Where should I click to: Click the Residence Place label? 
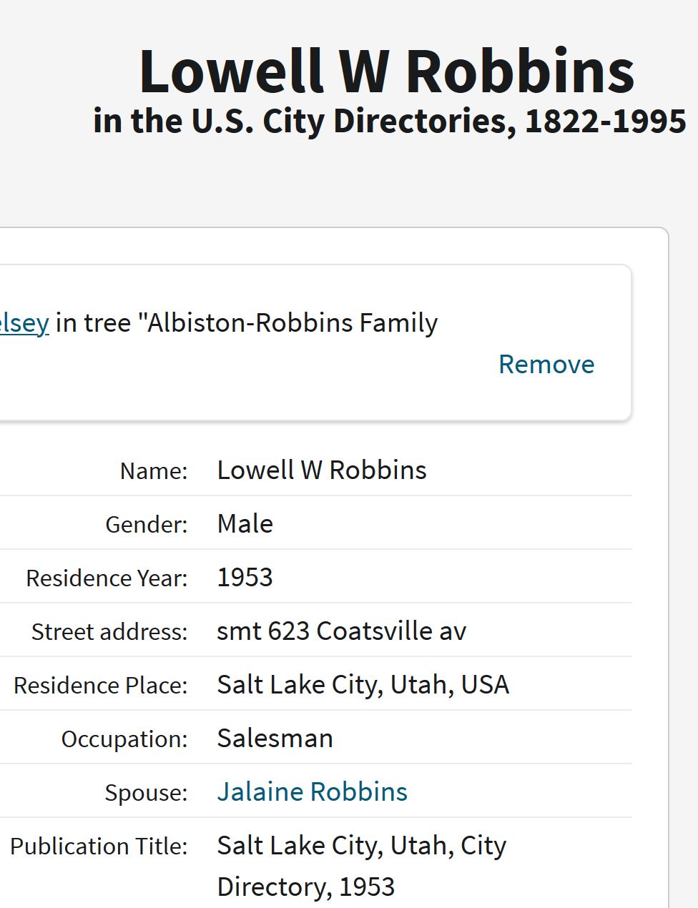click(101, 685)
